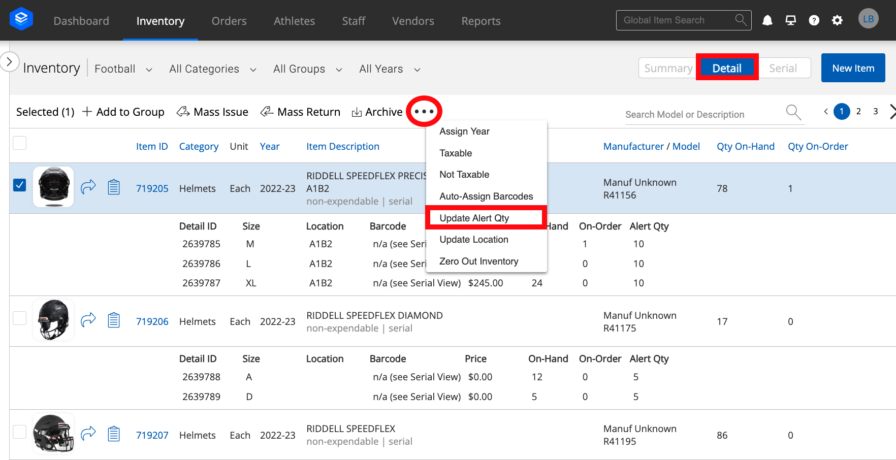Open the All Years dropdown
Viewport: 896px width, 460px height.
point(390,69)
